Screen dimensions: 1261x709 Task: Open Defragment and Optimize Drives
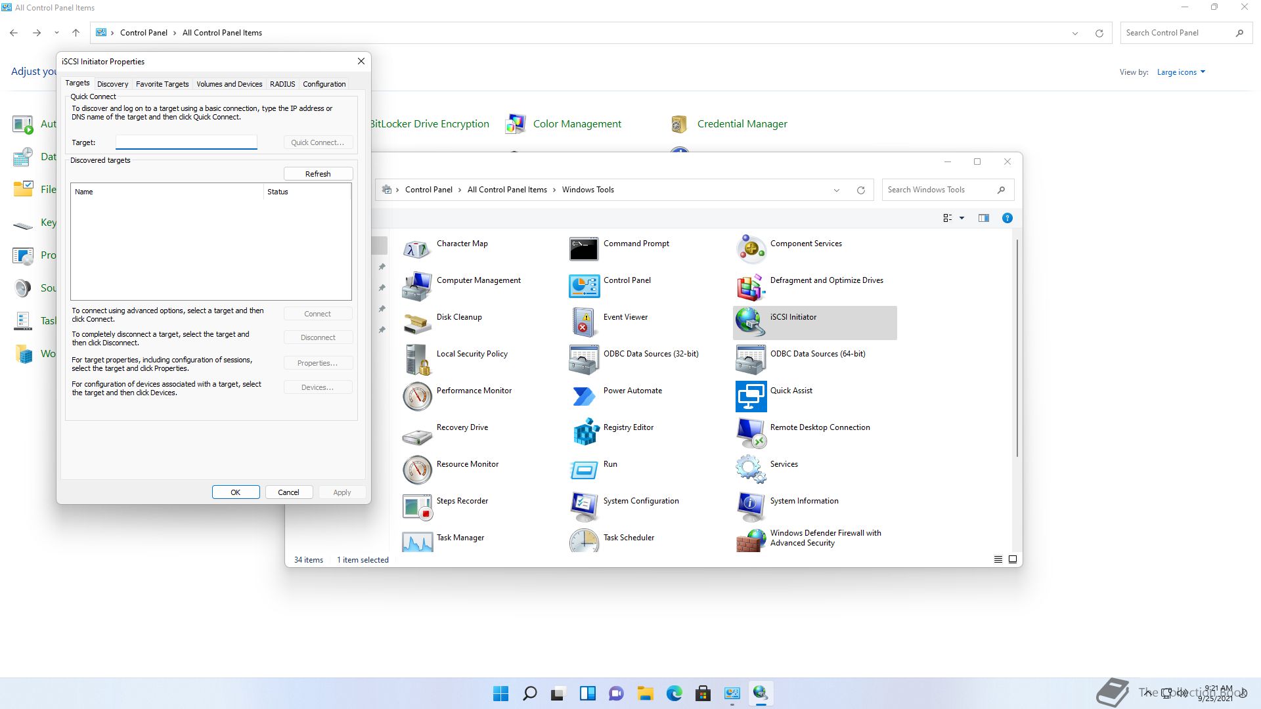(751, 286)
